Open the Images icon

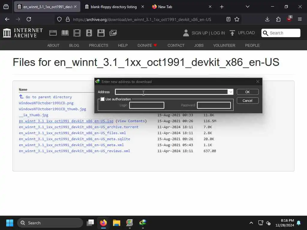[113, 33]
